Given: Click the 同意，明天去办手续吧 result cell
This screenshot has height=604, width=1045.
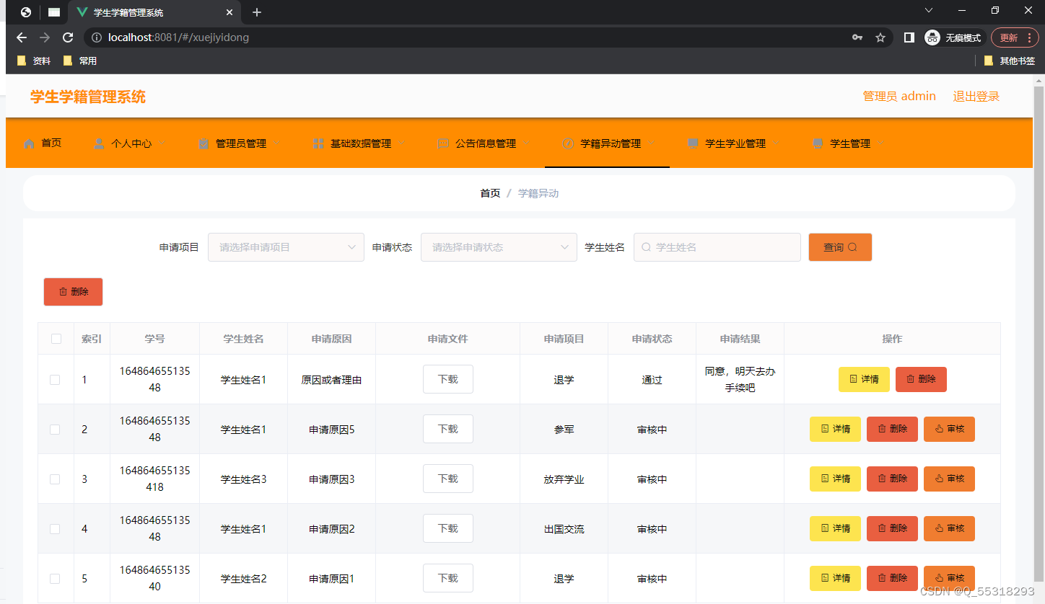Looking at the screenshot, I should coord(740,379).
